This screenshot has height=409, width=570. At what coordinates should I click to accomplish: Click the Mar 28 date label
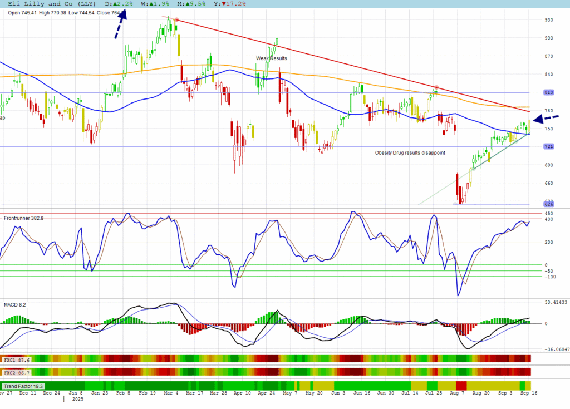(x=218, y=393)
